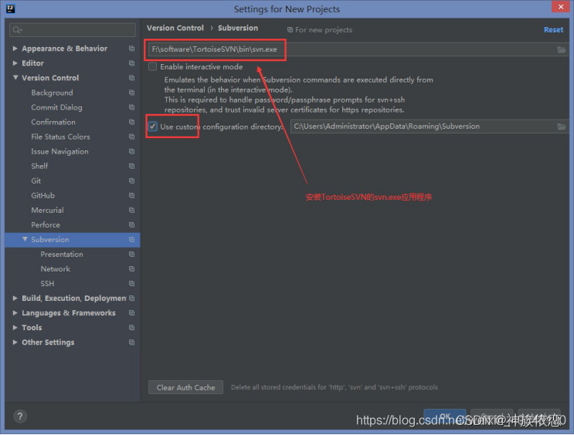Expand Appearance & Behavior section
Viewport: 574px width, 435px height.
tap(15, 49)
